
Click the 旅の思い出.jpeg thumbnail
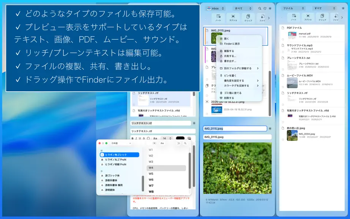(x=292, y=135)
